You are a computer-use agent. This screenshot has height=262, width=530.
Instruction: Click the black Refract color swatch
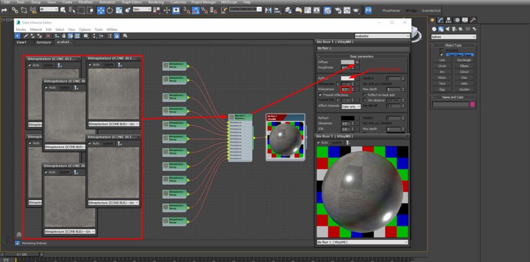coord(347,118)
